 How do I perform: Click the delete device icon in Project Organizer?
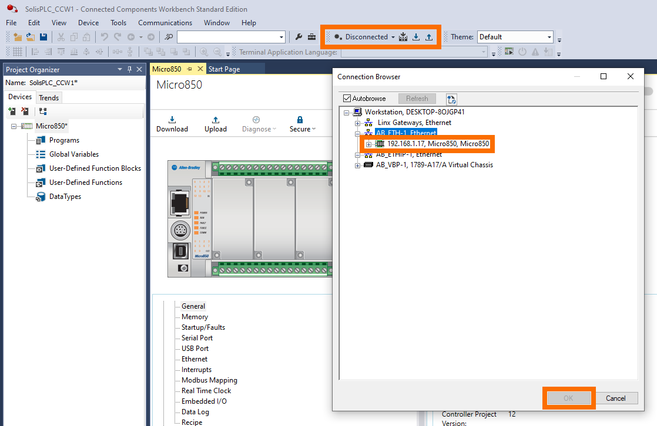25,111
